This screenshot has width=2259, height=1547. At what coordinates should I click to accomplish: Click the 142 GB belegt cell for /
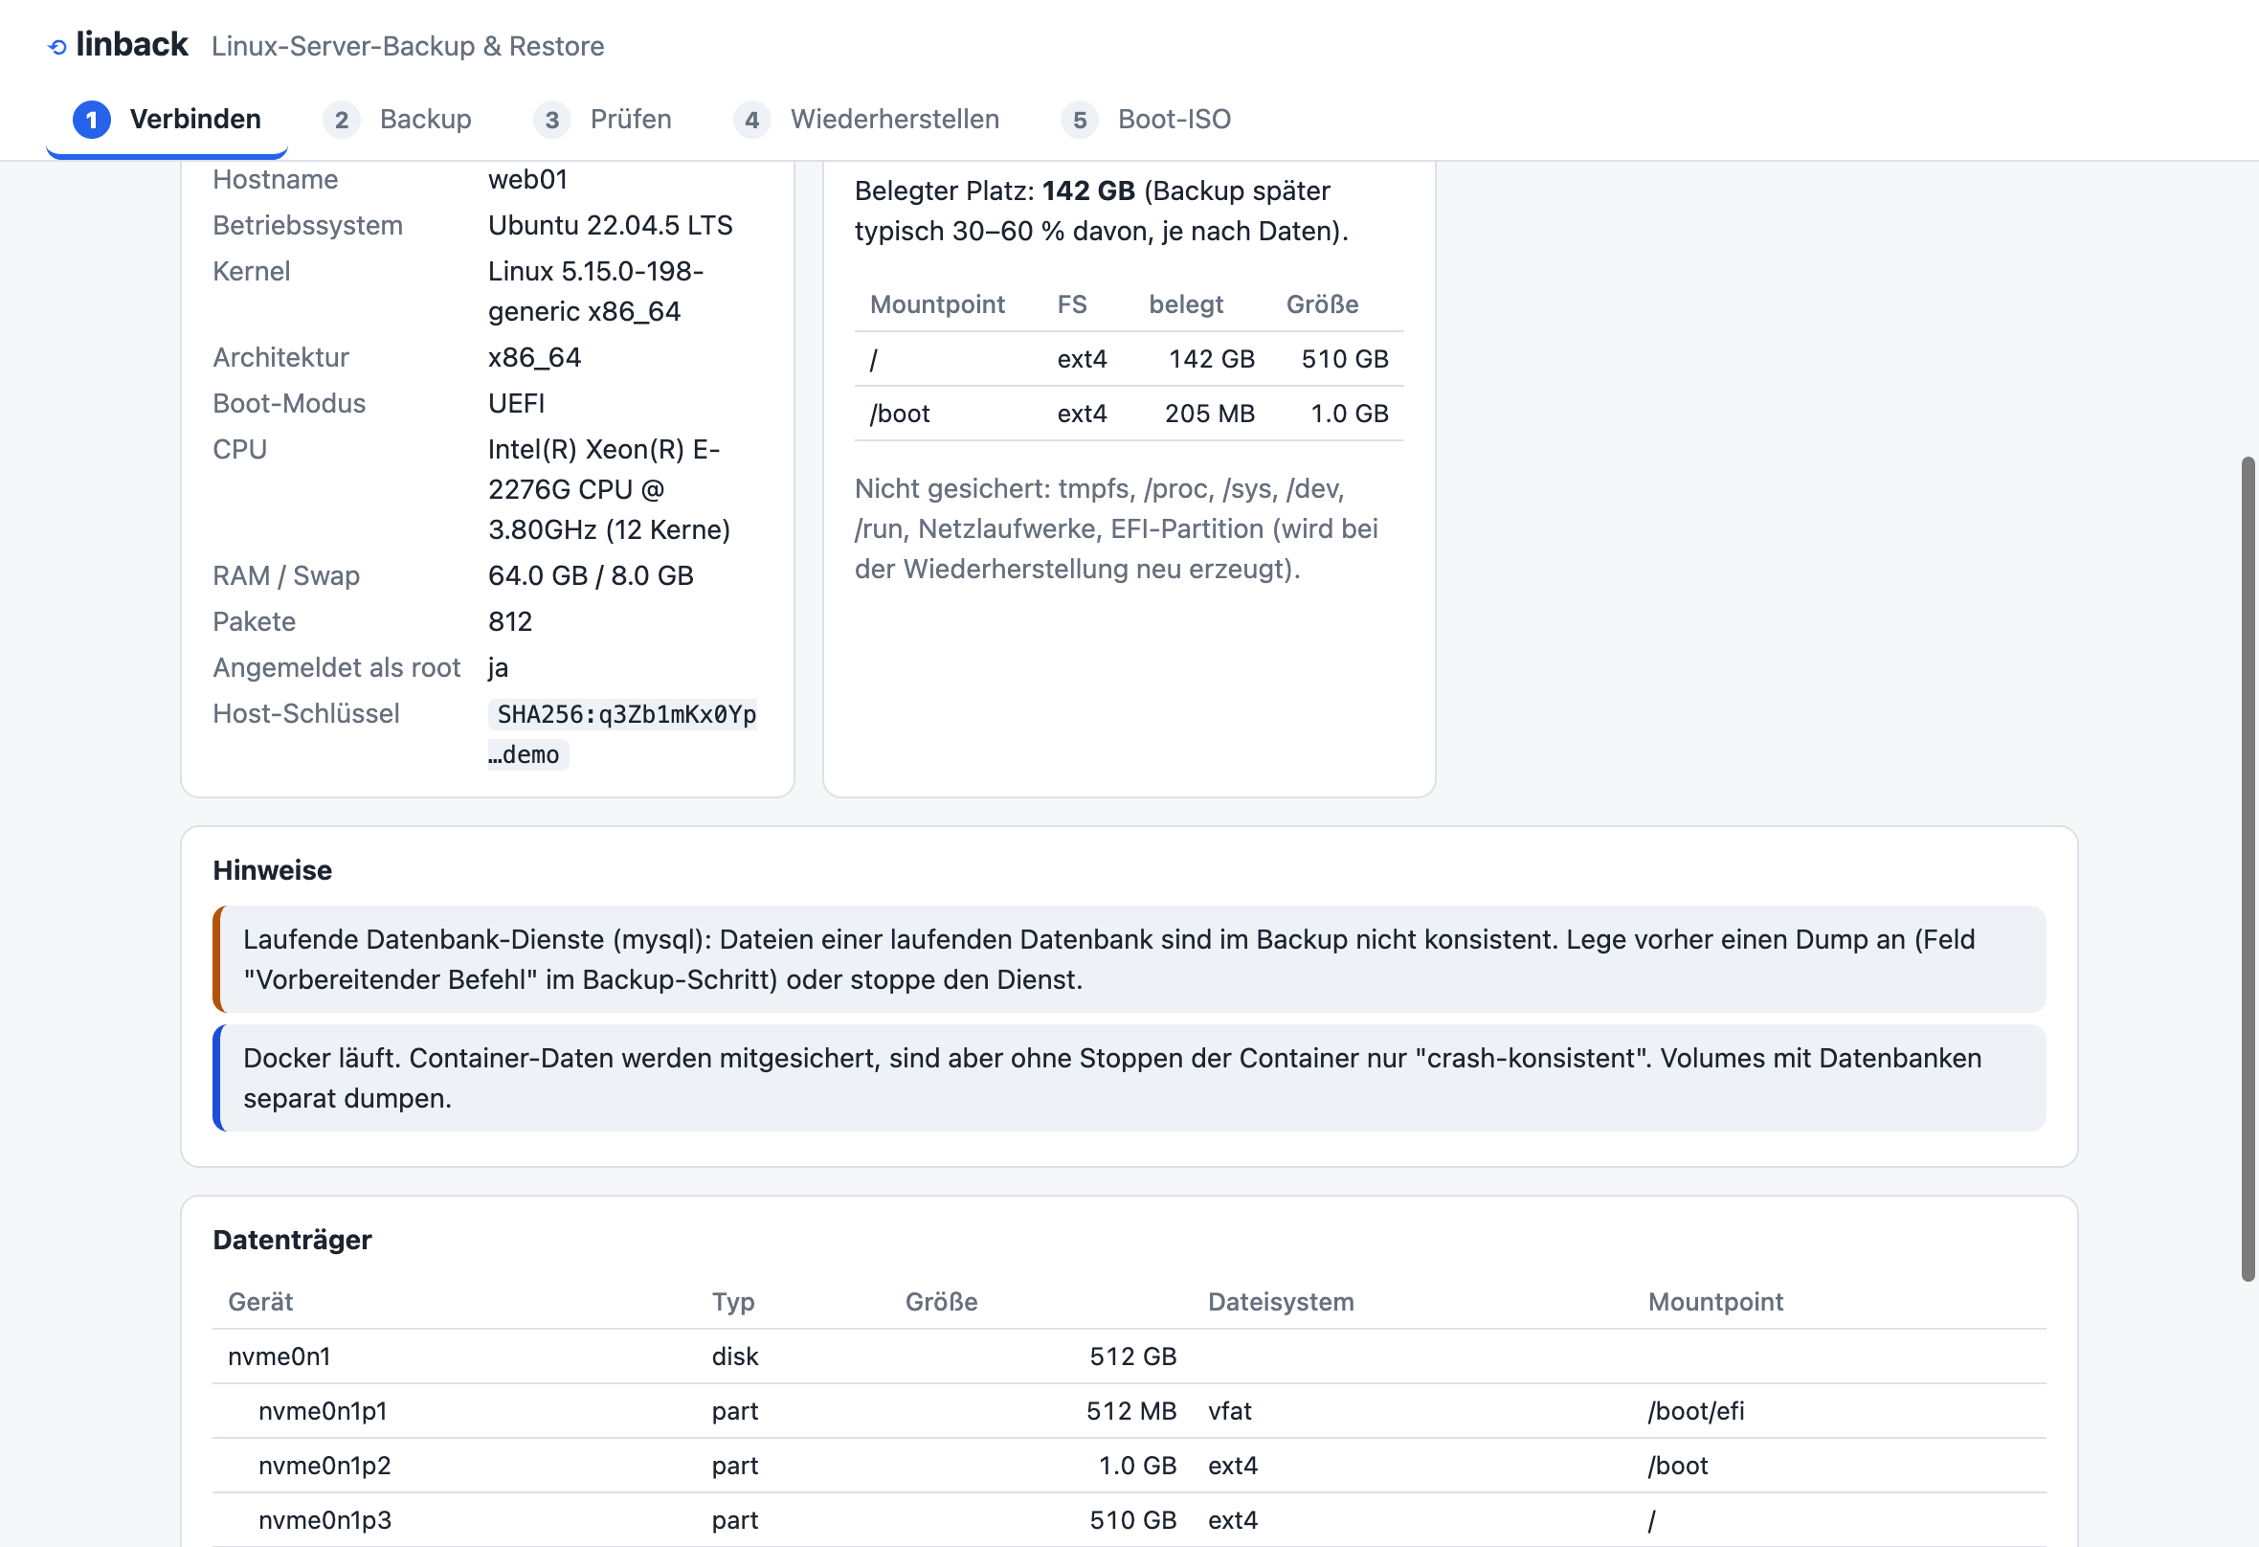coord(1211,359)
